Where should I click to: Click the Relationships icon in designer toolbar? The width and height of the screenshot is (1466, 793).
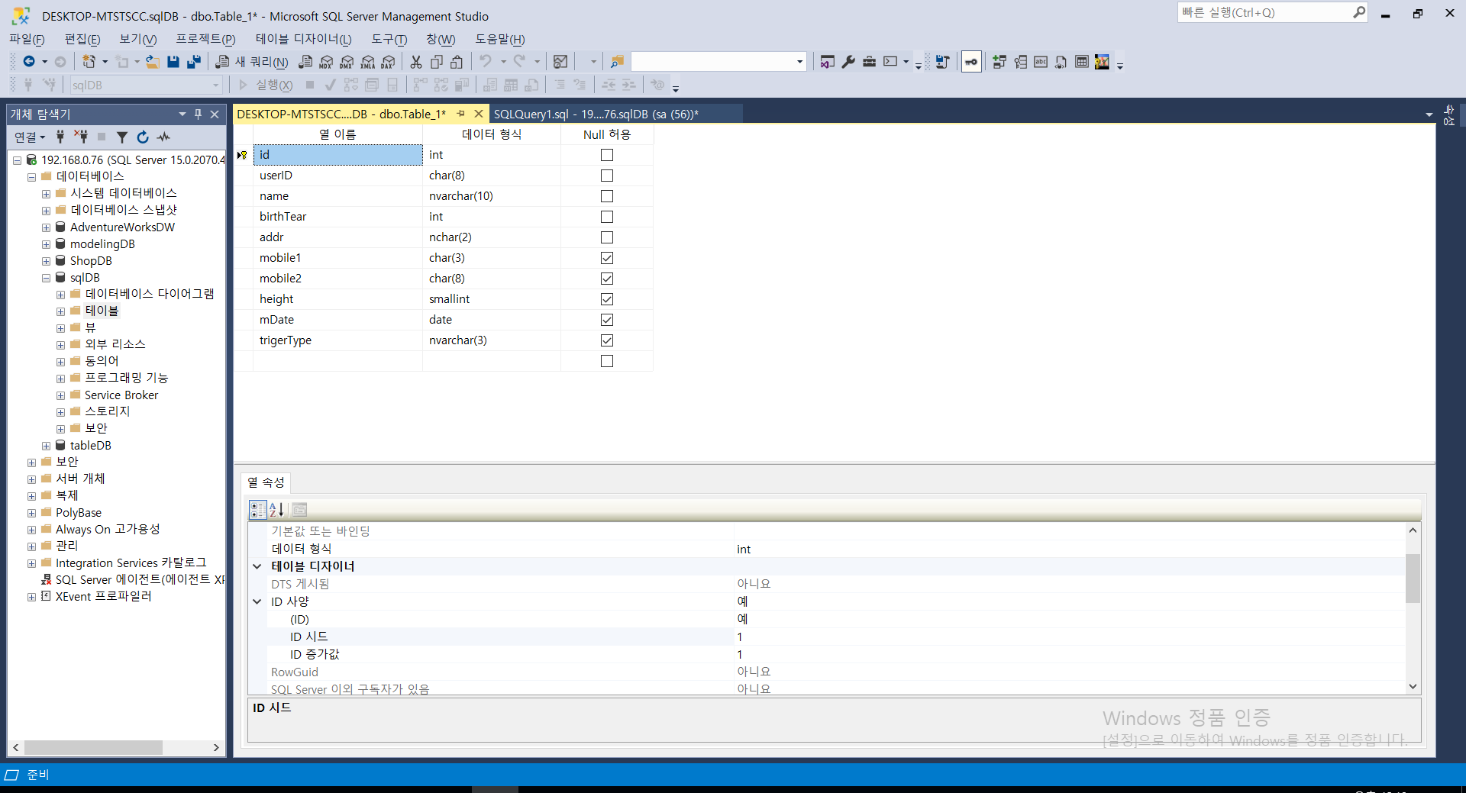pos(999,62)
